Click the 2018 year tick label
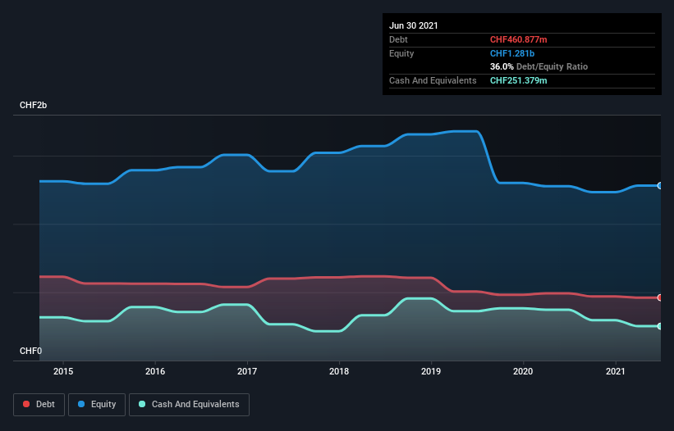This screenshot has width=674, height=431. pyautogui.click(x=339, y=371)
